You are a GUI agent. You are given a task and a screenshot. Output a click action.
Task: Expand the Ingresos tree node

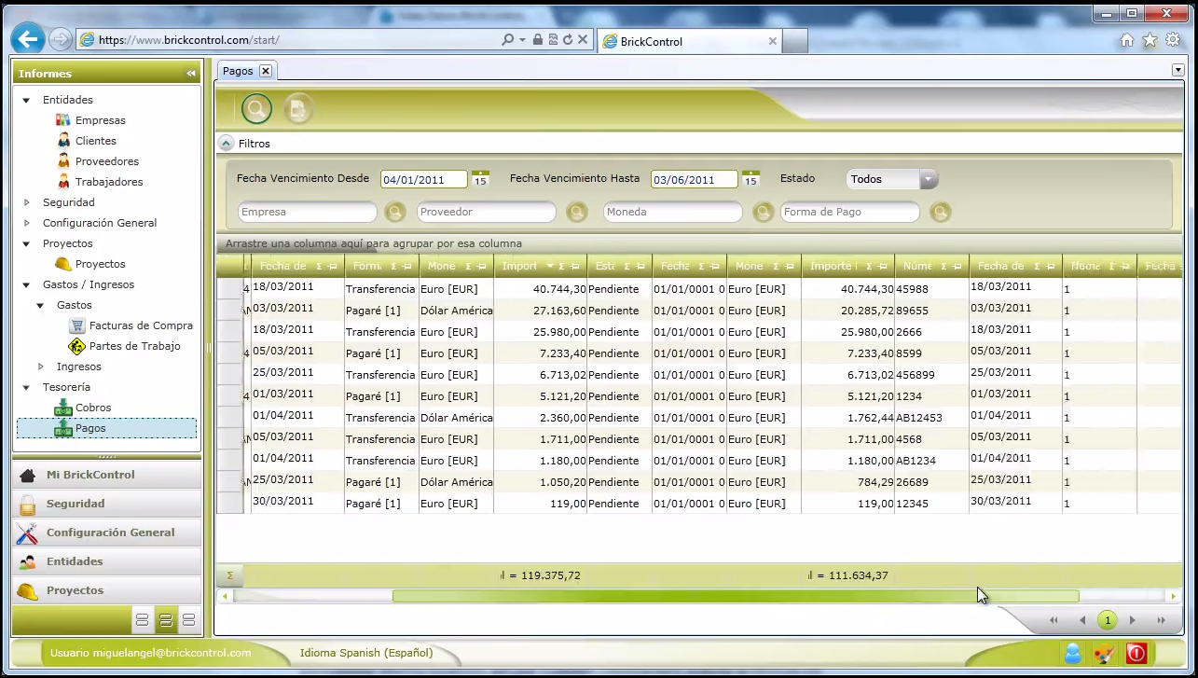[41, 367]
